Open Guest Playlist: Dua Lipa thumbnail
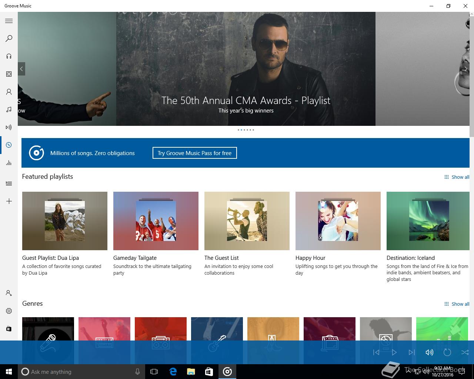474x379 pixels. pyautogui.click(x=65, y=221)
